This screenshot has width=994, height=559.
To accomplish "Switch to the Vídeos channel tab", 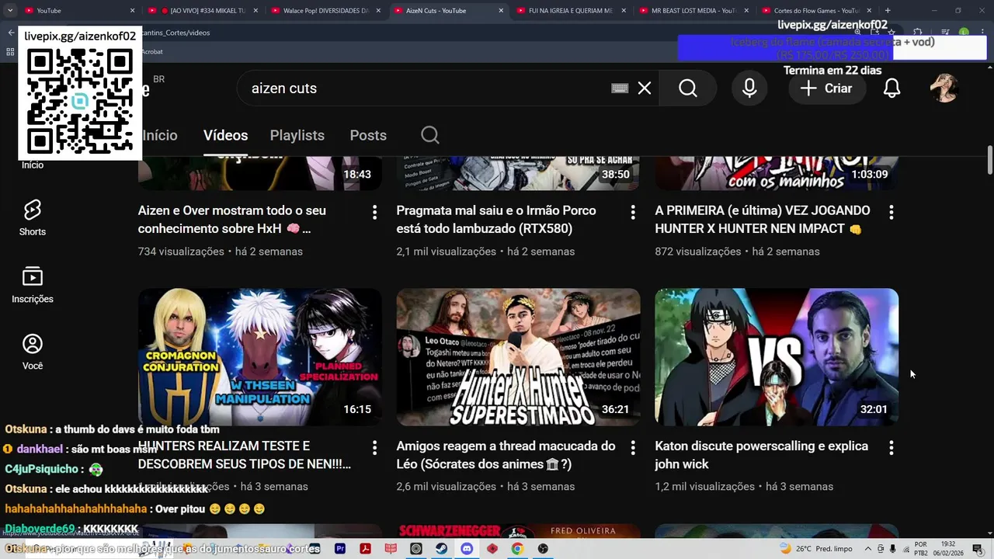I will [x=225, y=135].
